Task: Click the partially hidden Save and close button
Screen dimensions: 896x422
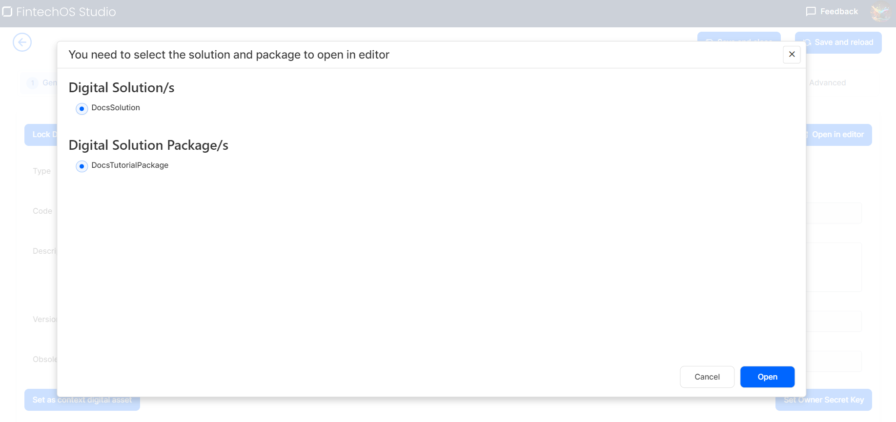Action: coord(739,37)
